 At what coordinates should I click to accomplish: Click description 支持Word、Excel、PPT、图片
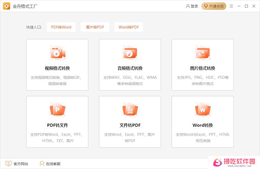(x=129, y=135)
